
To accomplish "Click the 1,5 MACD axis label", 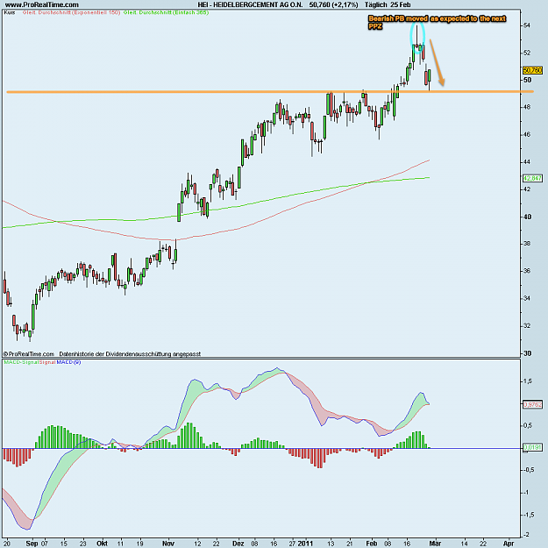I will (x=528, y=381).
